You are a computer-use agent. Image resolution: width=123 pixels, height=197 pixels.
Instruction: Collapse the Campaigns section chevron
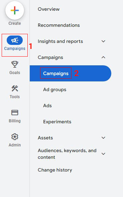103,57
